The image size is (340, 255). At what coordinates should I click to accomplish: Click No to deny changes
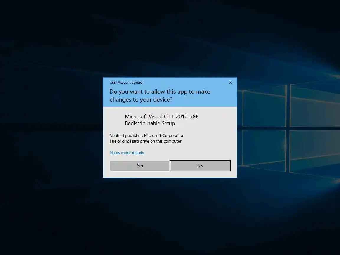click(x=200, y=166)
